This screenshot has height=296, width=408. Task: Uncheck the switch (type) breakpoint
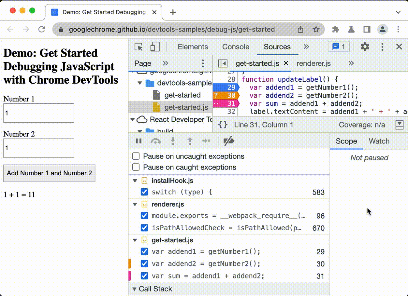click(144, 192)
